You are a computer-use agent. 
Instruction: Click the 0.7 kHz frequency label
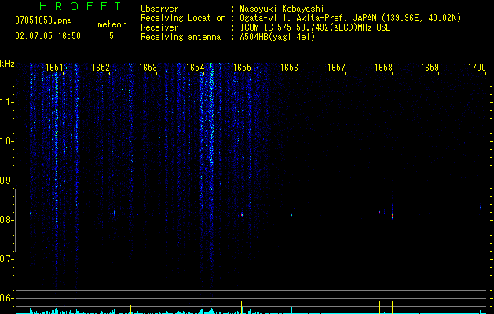click(6, 259)
